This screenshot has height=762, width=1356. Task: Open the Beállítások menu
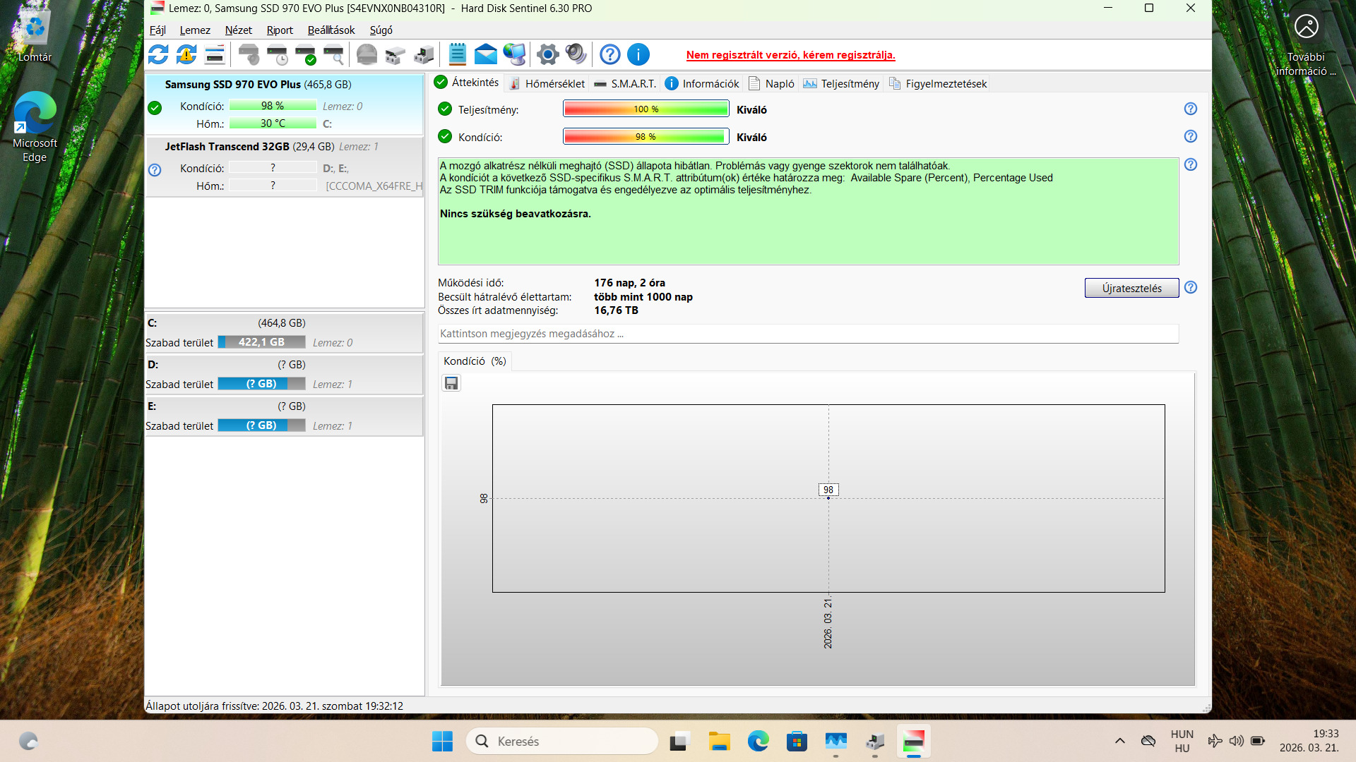point(331,30)
